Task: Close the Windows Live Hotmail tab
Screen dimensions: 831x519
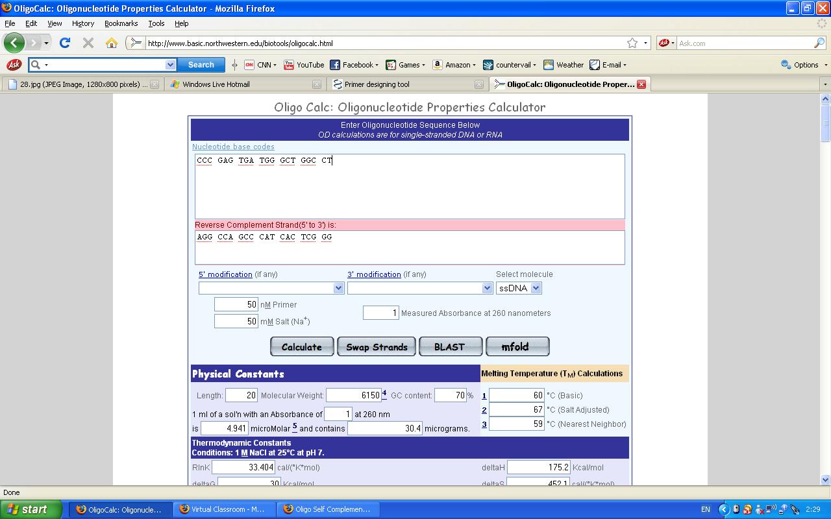Action: coord(317,84)
